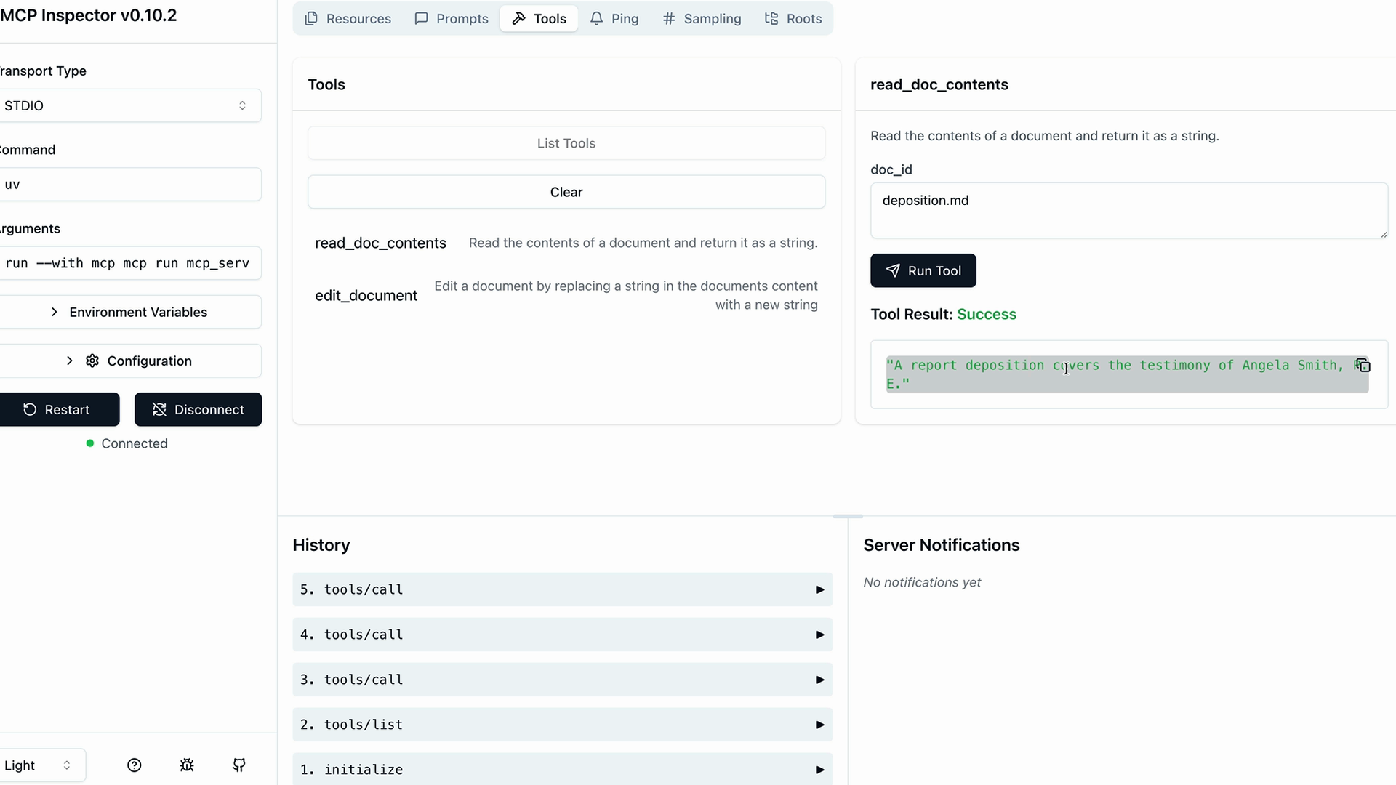This screenshot has height=785, width=1396.
Task: Click the Sampling tab hash icon
Action: click(669, 18)
